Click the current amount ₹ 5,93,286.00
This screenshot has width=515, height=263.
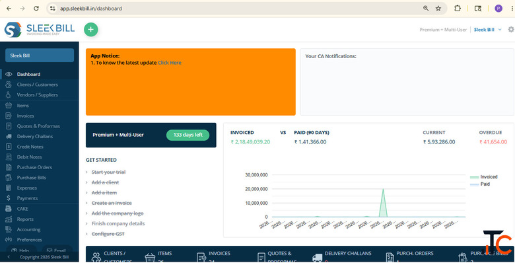click(x=439, y=142)
